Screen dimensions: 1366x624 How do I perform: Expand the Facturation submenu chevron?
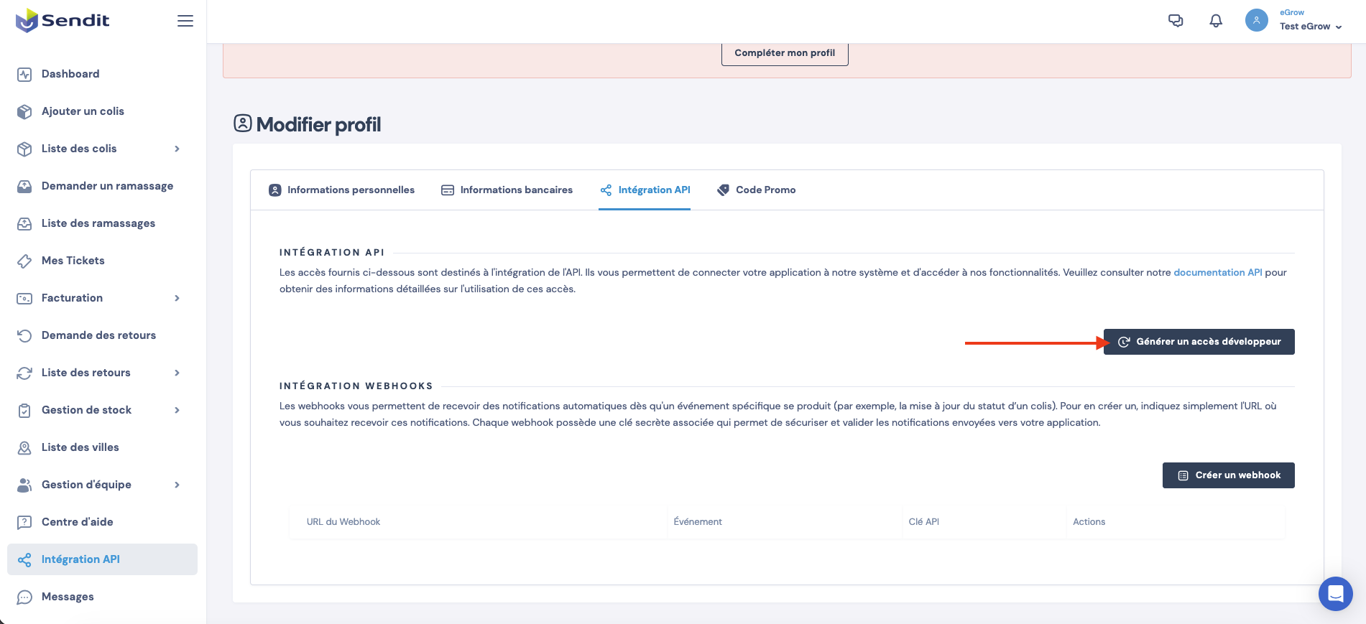click(177, 298)
